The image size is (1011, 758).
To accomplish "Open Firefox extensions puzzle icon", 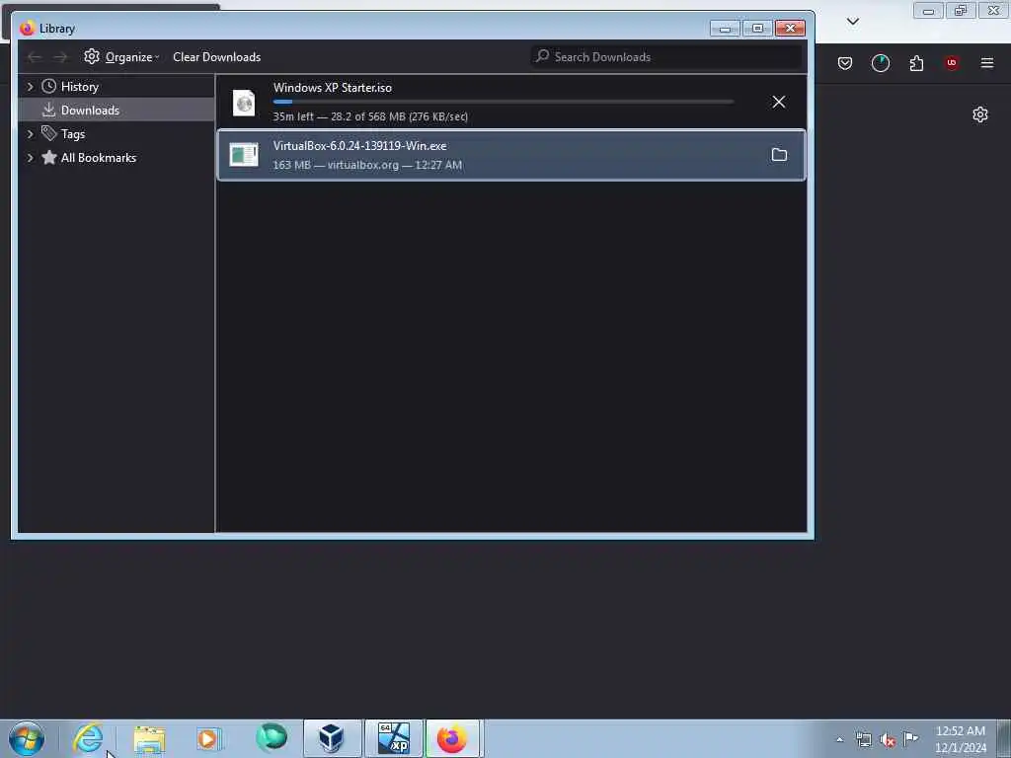I will click(916, 63).
